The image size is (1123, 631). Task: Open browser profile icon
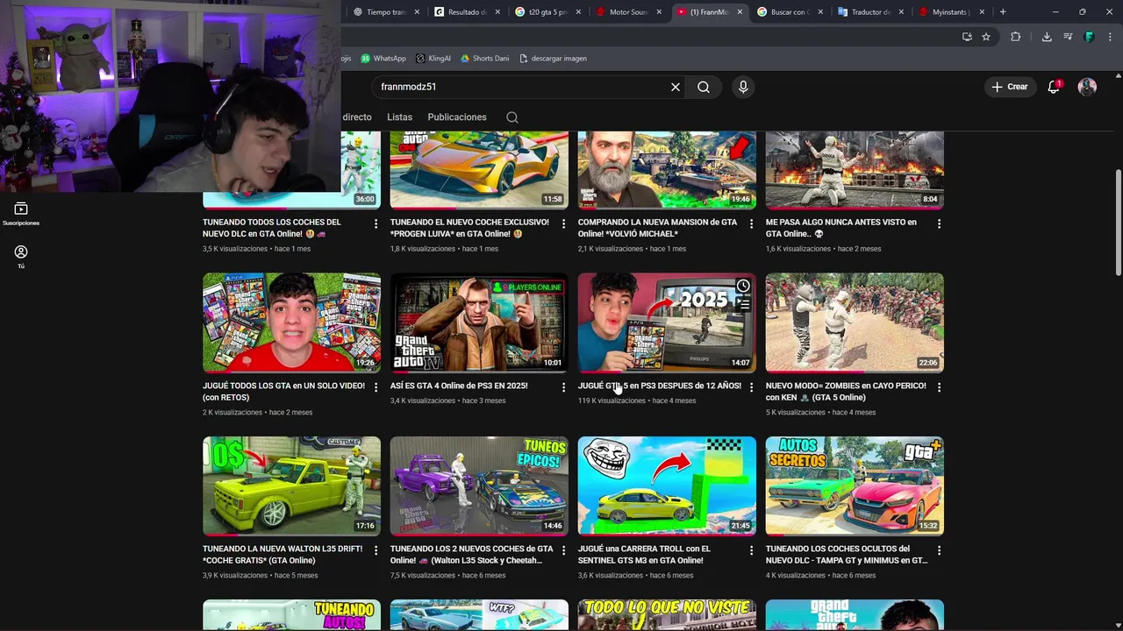(x=1089, y=37)
